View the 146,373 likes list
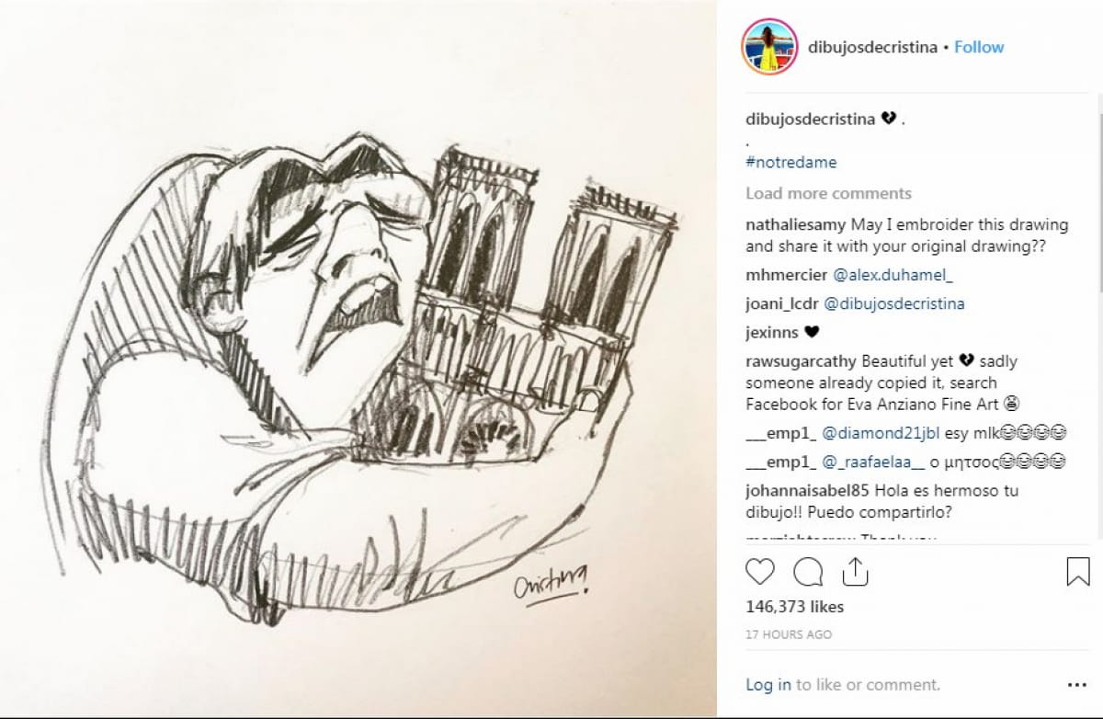This screenshot has height=719, width=1103. [794, 607]
